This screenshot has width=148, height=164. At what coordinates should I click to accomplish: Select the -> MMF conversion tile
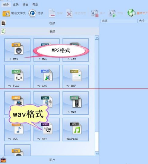pos(76,76)
